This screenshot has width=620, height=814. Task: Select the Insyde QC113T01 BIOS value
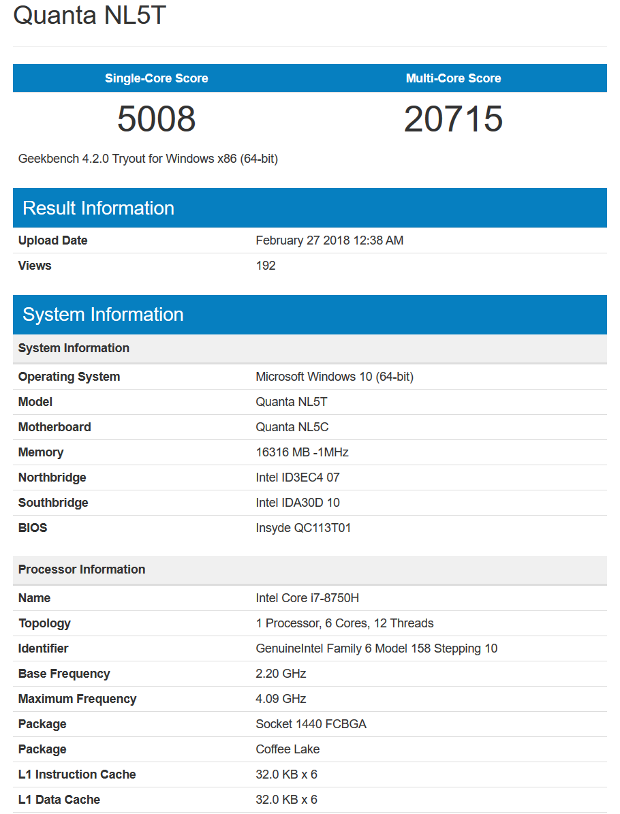(303, 528)
